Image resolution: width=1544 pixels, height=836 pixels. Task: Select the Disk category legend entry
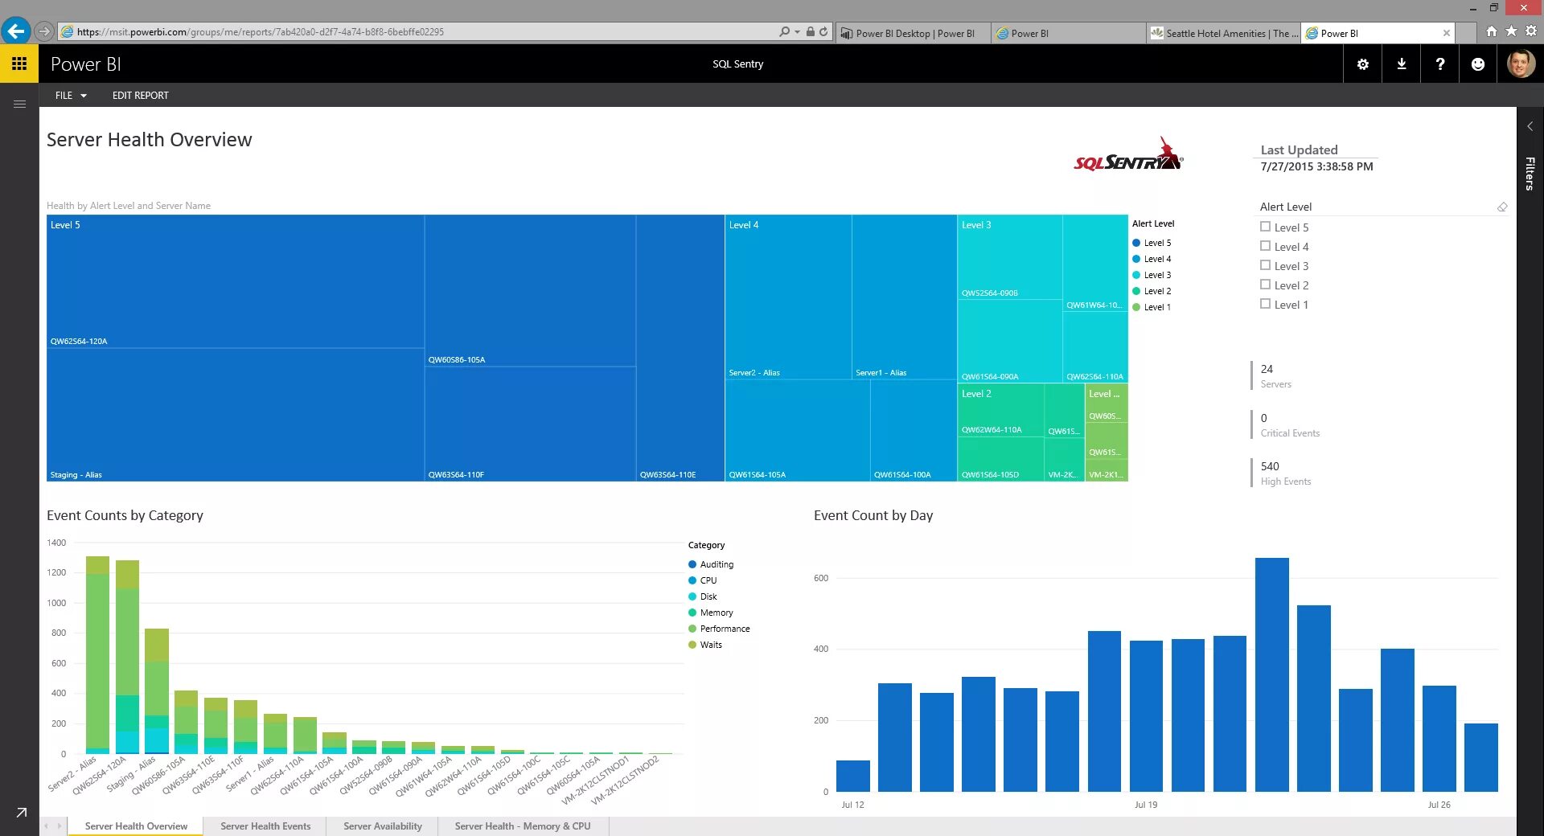702,596
